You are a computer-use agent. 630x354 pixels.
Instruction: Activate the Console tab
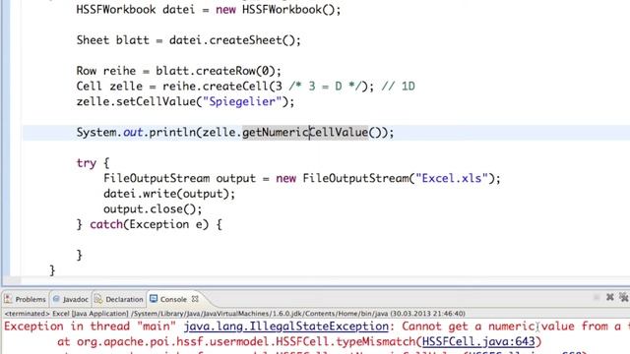click(x=169, y=299)
